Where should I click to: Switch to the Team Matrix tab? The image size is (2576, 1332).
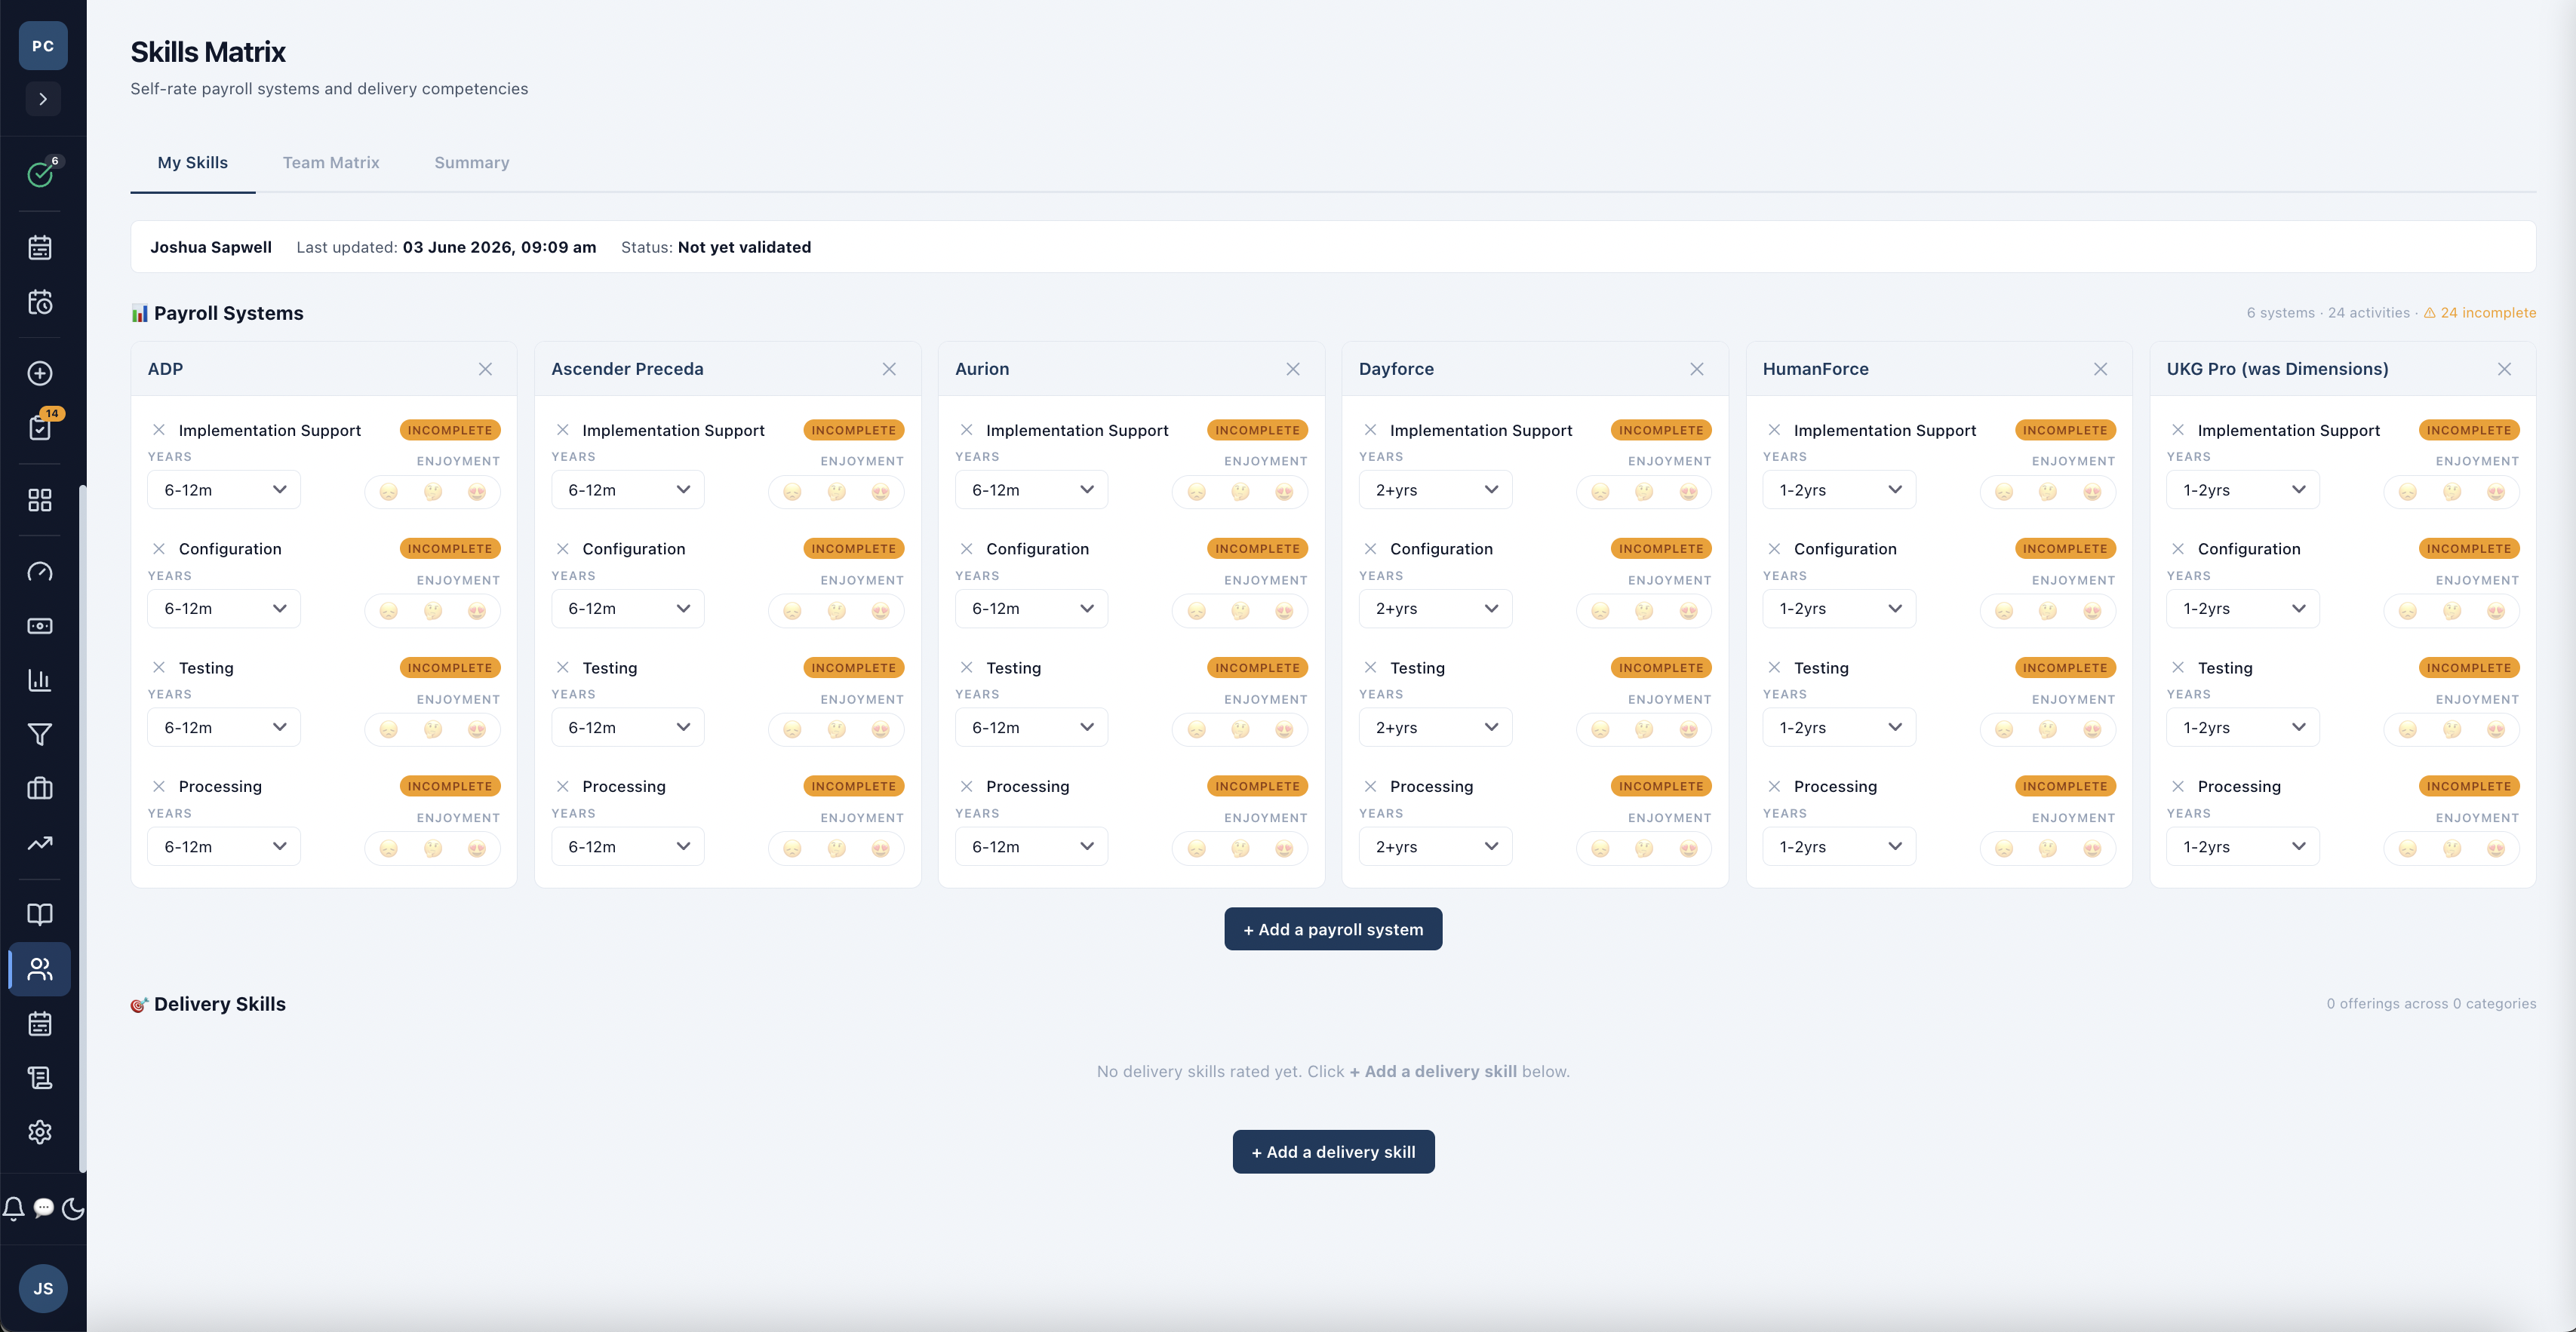coord(331,162)
